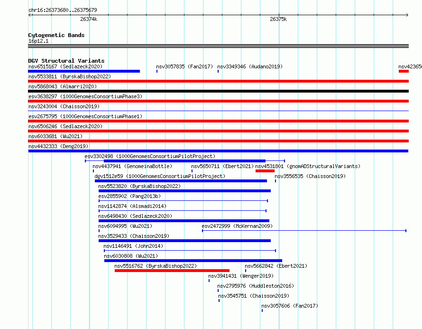Screen dimensions: 422x329
Task: Select the partially visible nsv42365 red bar
Action: click(404, 71)
